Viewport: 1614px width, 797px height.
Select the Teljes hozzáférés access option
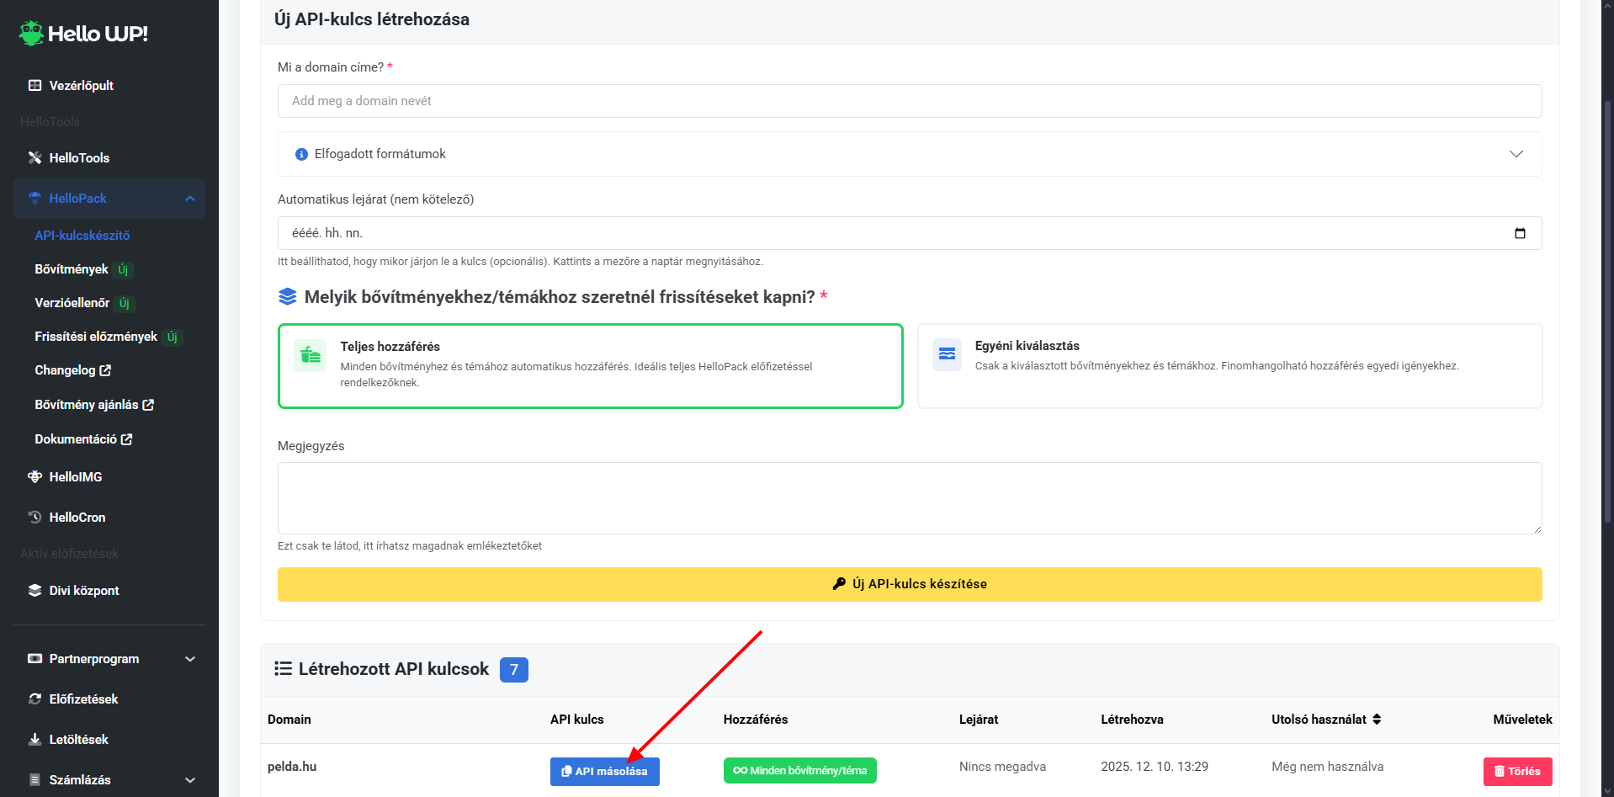[x=590, y=366]
